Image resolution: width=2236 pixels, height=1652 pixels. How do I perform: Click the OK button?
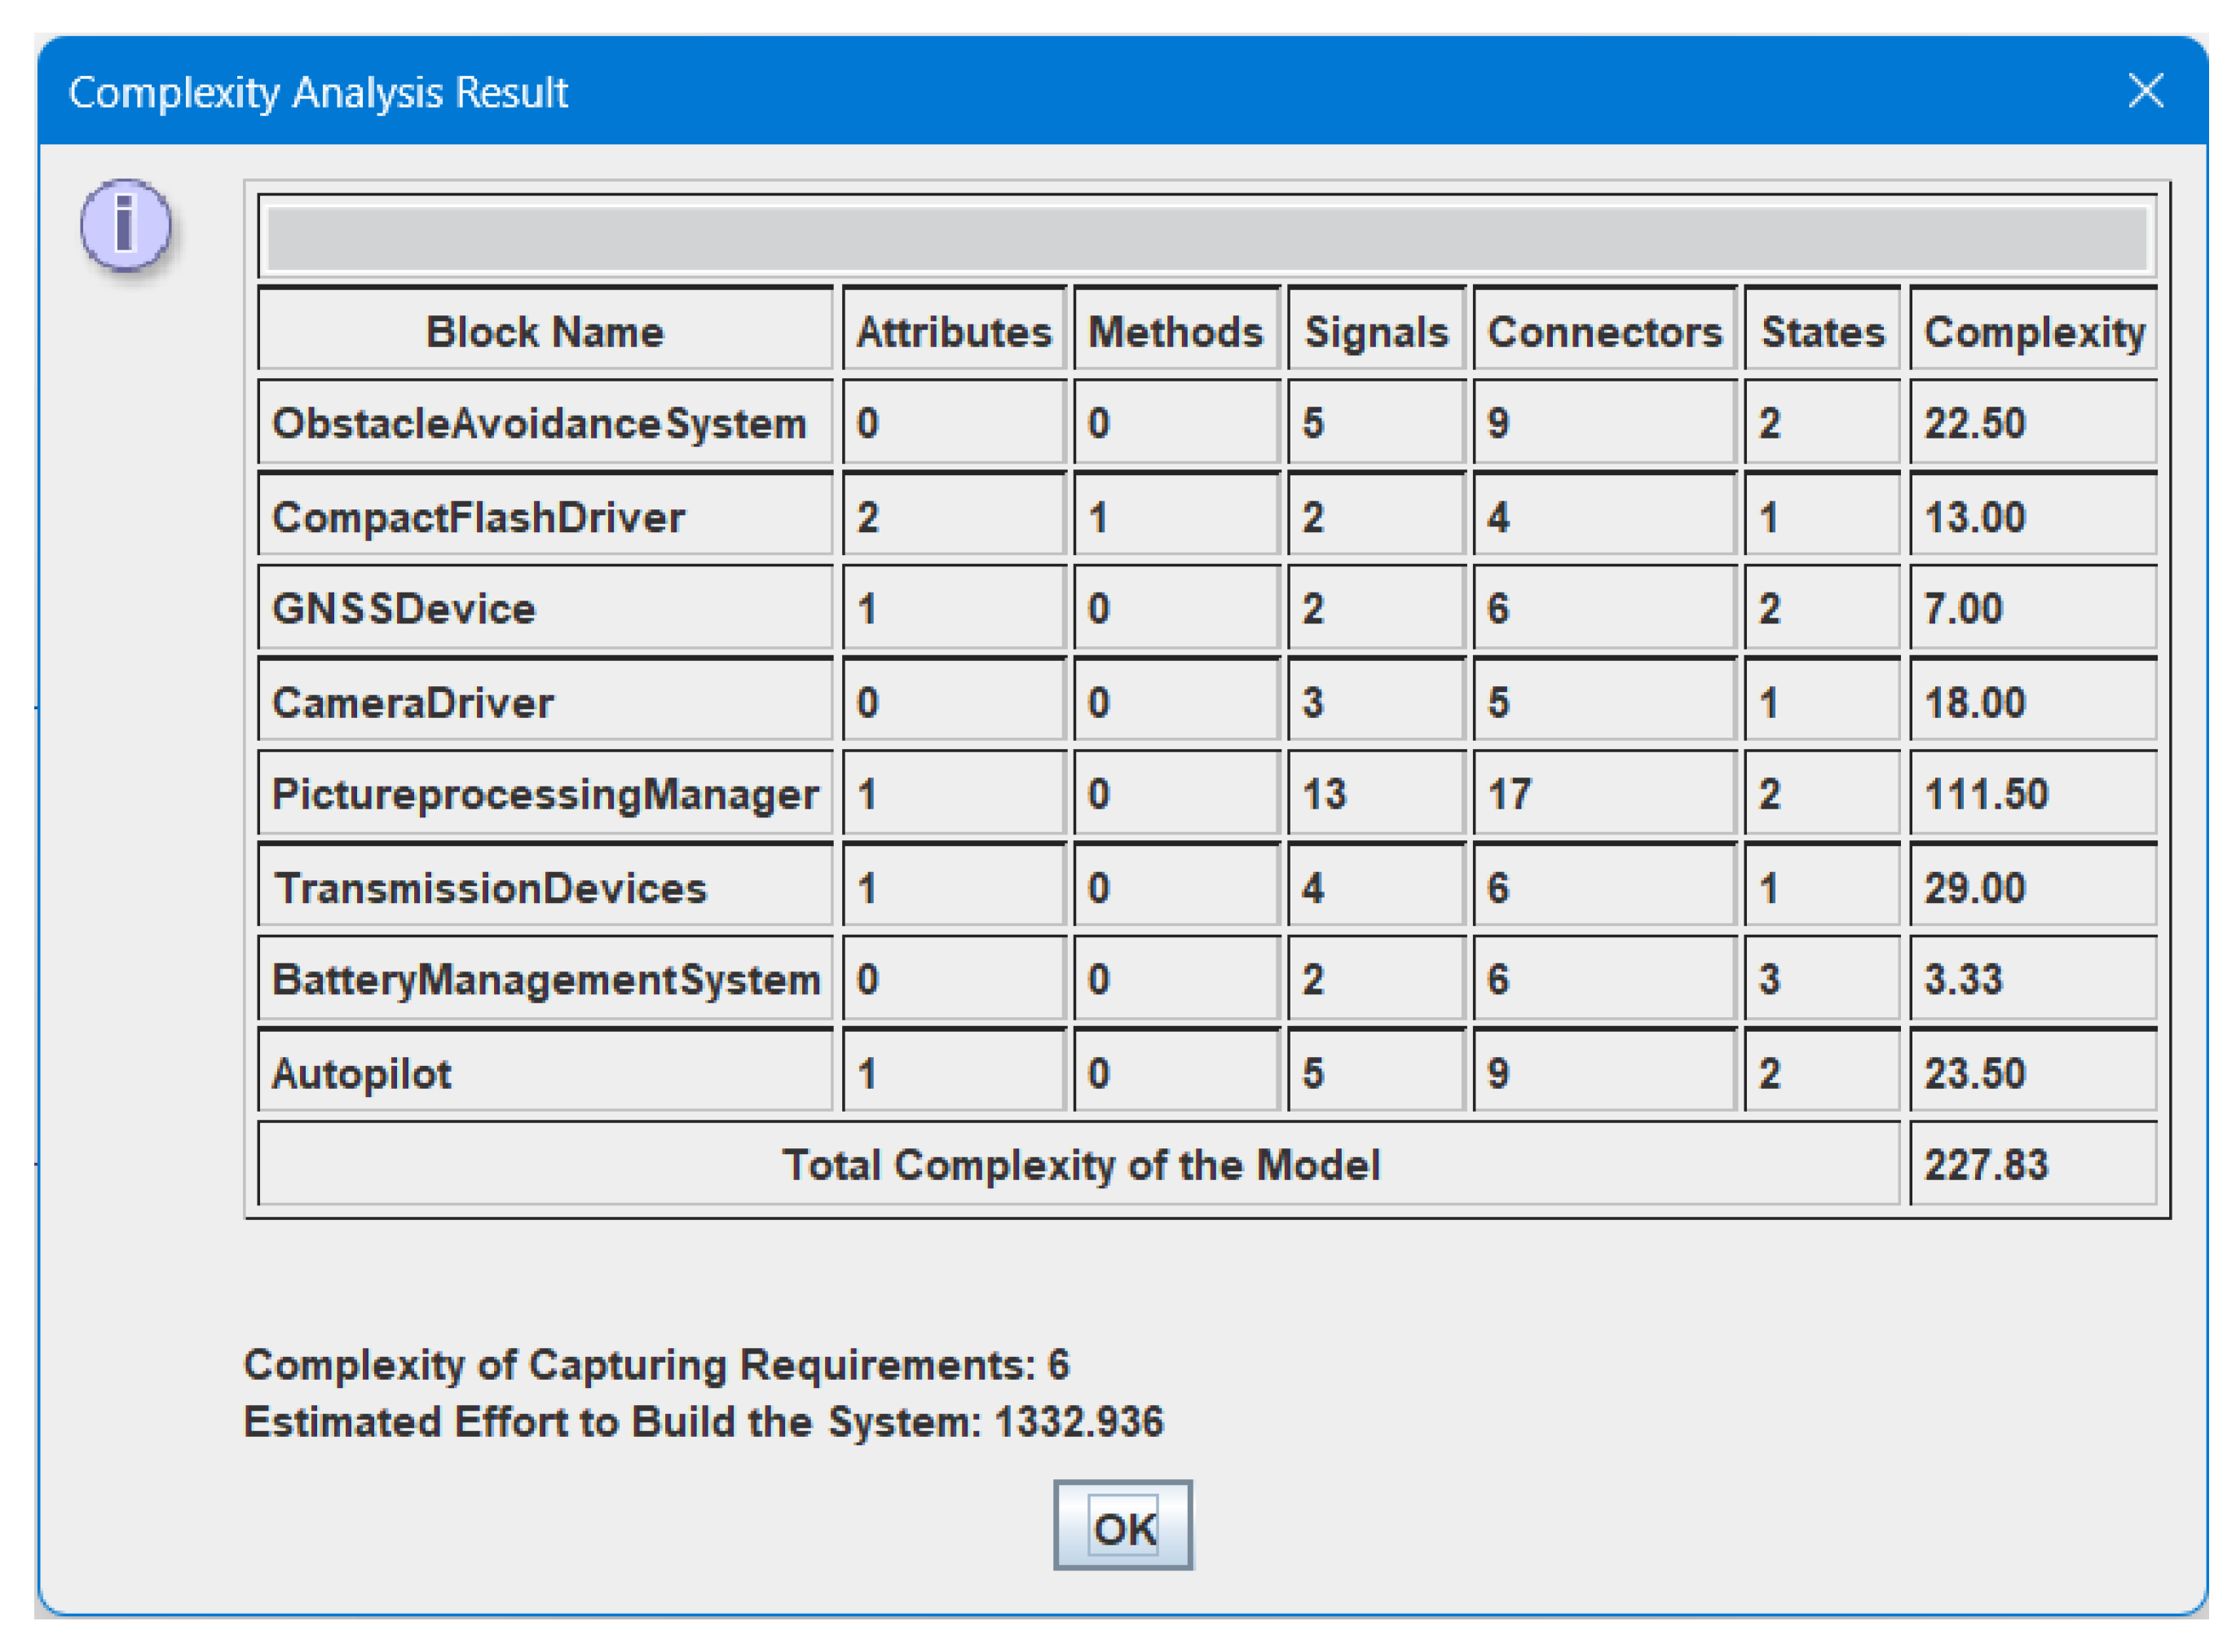coord(1122,1526)
